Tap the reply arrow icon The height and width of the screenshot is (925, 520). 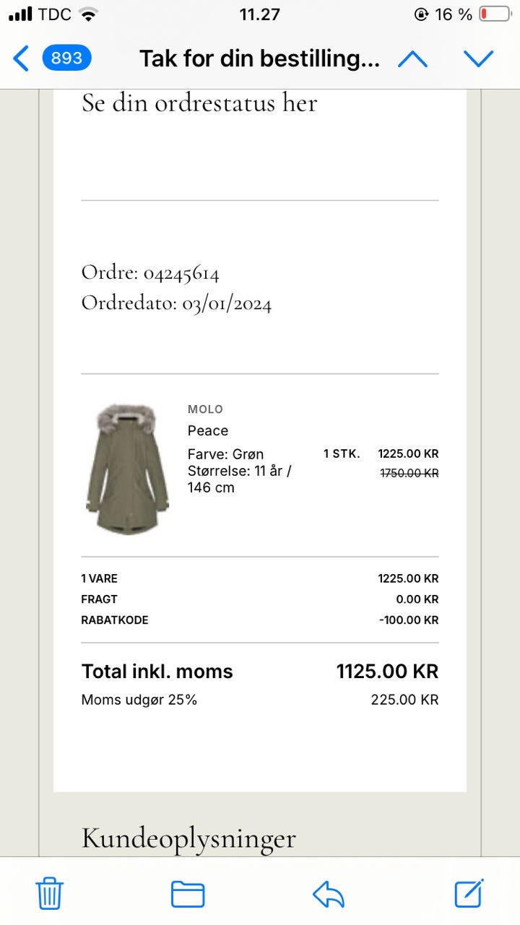(x=329, y=894)
